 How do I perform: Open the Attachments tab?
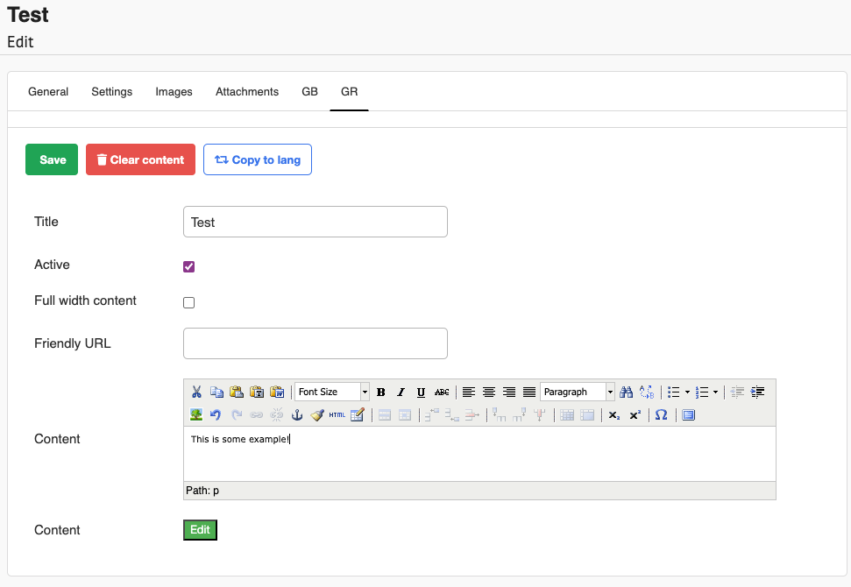[x=247, y=91]
